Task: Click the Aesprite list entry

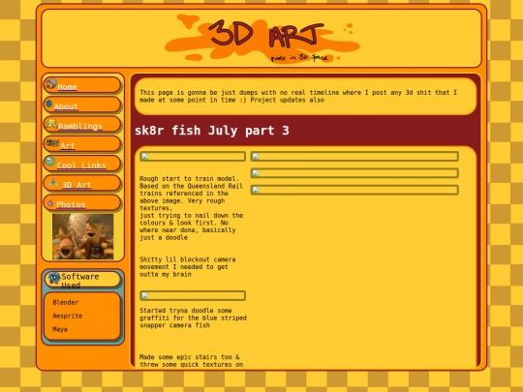Action: coord(68,316)
